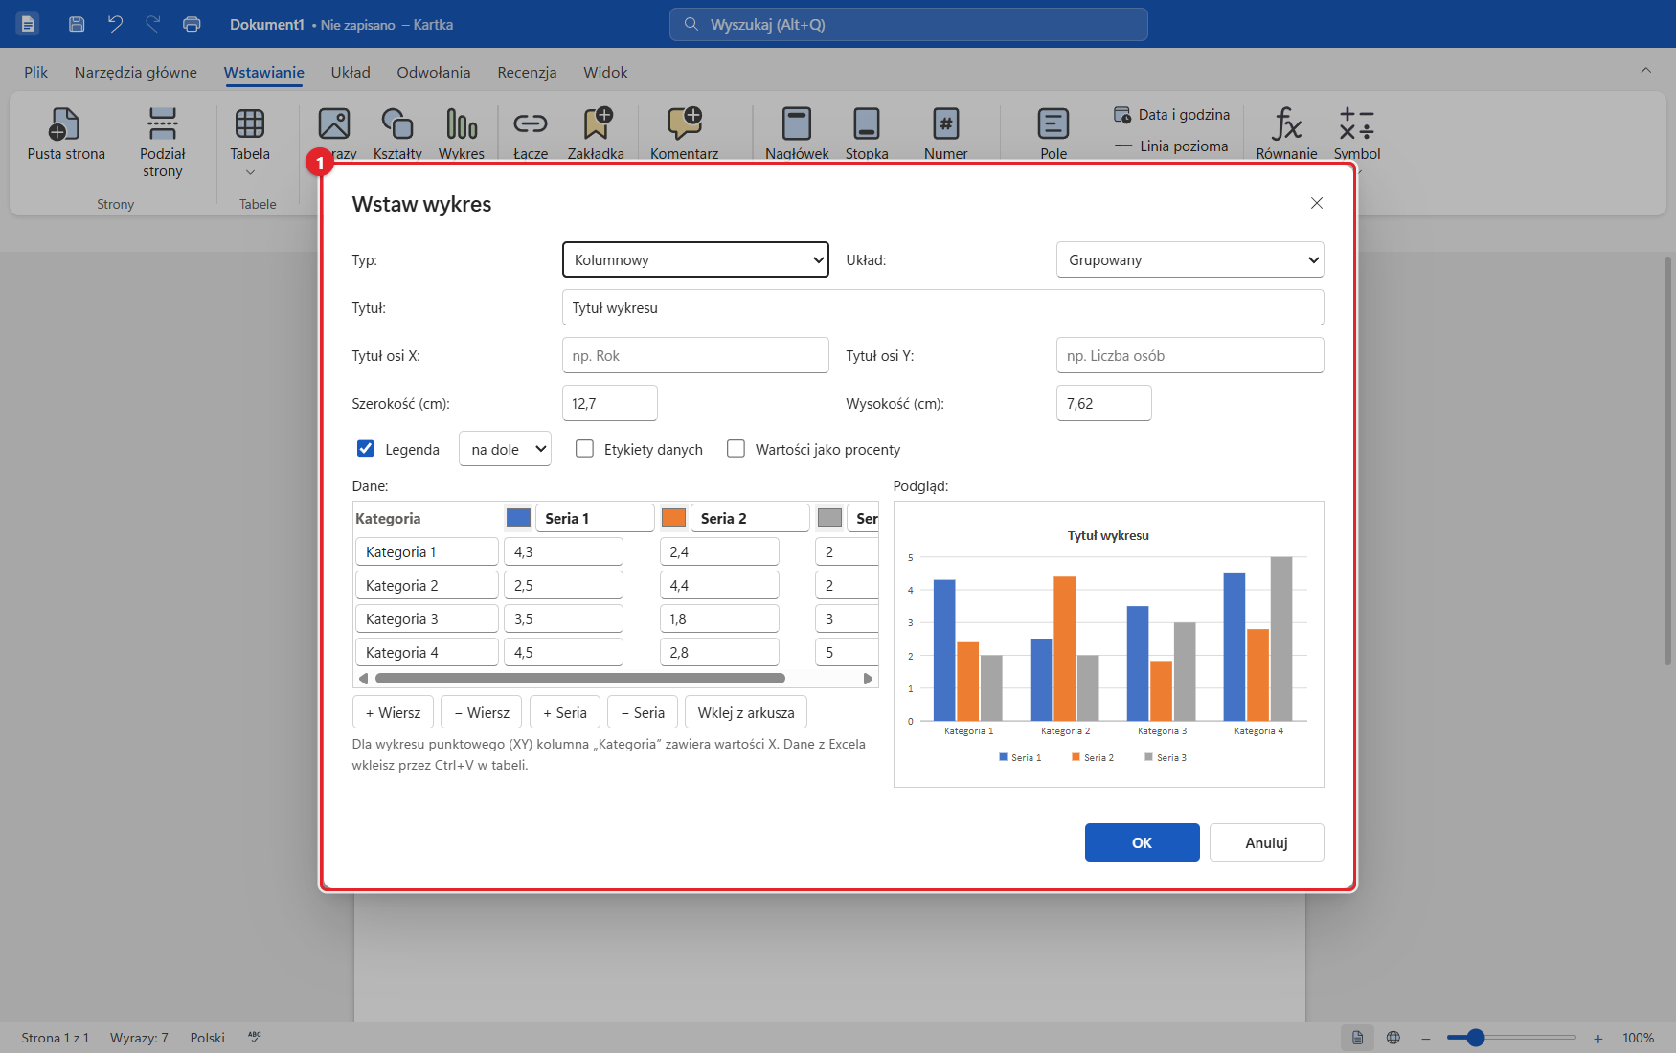Click the Równanie equation icon

tap(1286, 124)
